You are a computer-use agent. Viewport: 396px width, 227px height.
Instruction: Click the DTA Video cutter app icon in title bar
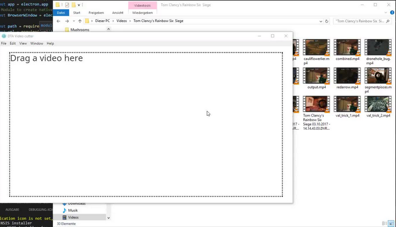tap(4, 36)
